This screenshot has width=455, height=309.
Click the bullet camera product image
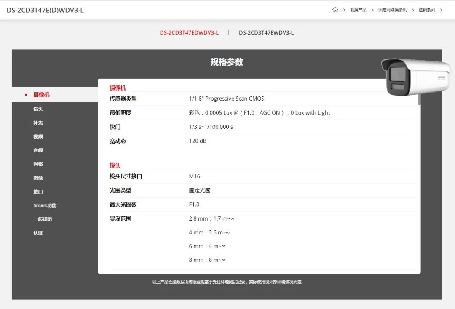click(415, 77)
